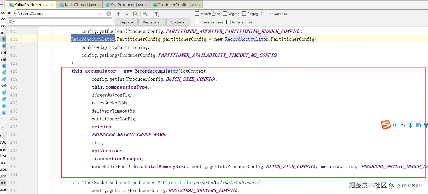Click gutter line number 428
Image resolution: width=428 pixels, height=194 pixels.
tap(14, 71)
